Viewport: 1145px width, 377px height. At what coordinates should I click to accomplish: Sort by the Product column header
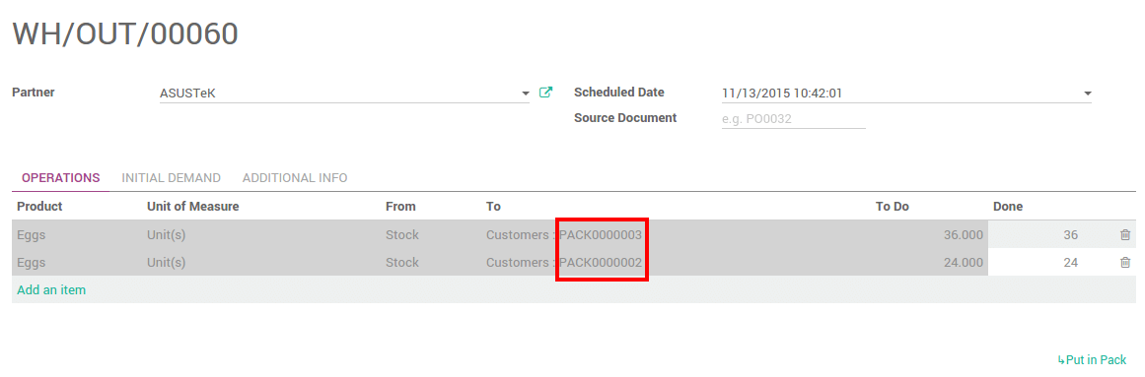tap(39, 207)
